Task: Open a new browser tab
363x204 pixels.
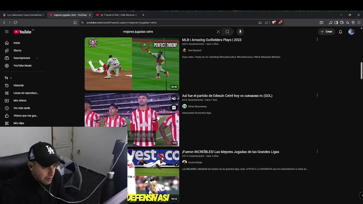Action: pos(143,15)
